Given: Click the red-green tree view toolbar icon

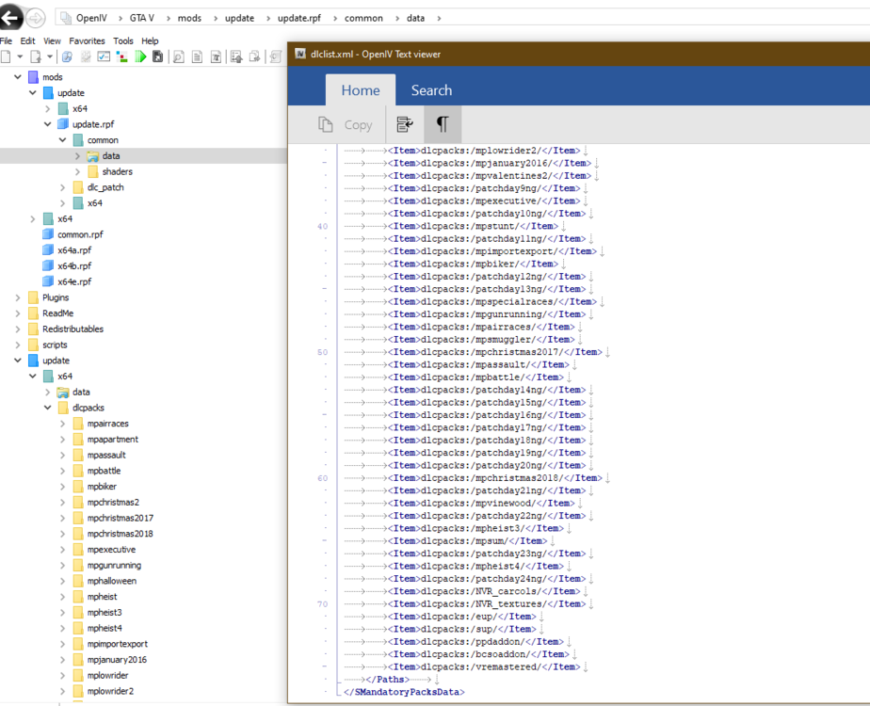Looking at the screenshot, I should pyautogui.click(x=121, y=57).
